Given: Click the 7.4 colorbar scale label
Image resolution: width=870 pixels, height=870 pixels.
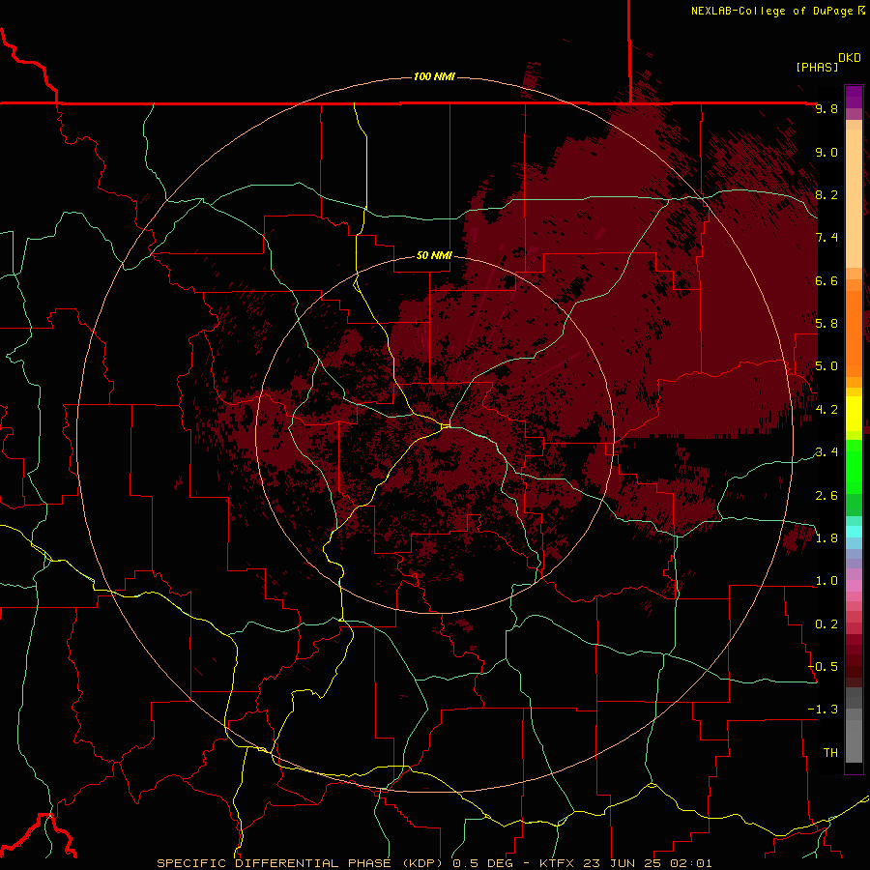Looking at the screenshot, I should [826, 238].
